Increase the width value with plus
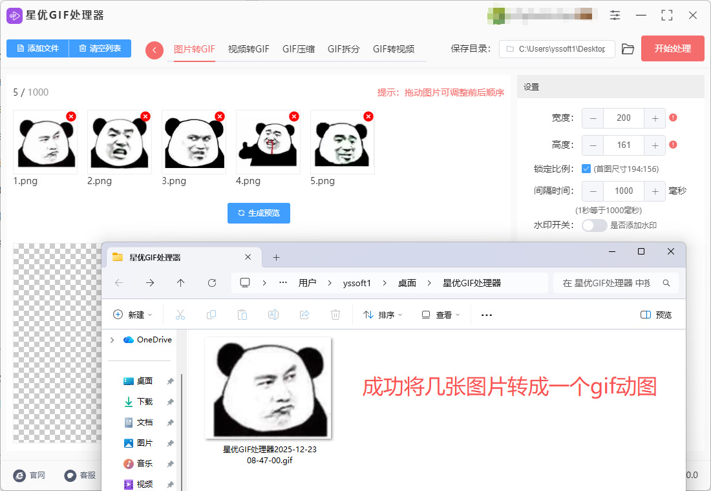Image resolution: width=711 pixels, height=491 pixels. [x=655, y=118]
